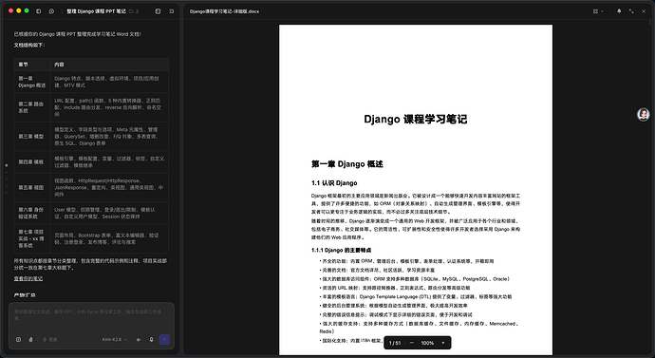Open the grid layout dropdown in preview header
The width and height of the screenshot is (655, 358).
pyautogui.click(x=598, y=11)
